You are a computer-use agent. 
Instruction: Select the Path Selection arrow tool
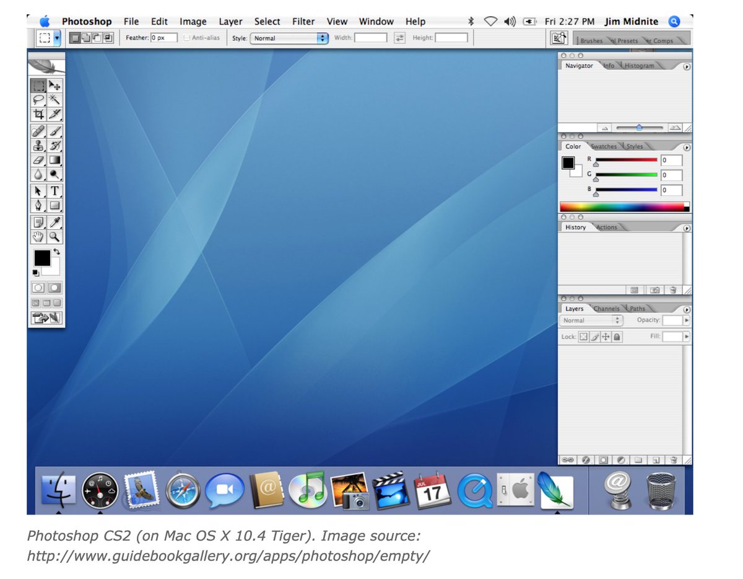pos(39,191)
